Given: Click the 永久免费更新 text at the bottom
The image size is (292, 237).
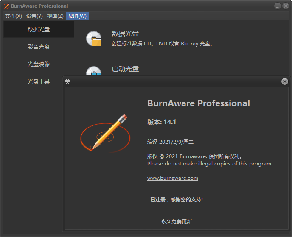Looking at the screenshot, I should (177, 221).
